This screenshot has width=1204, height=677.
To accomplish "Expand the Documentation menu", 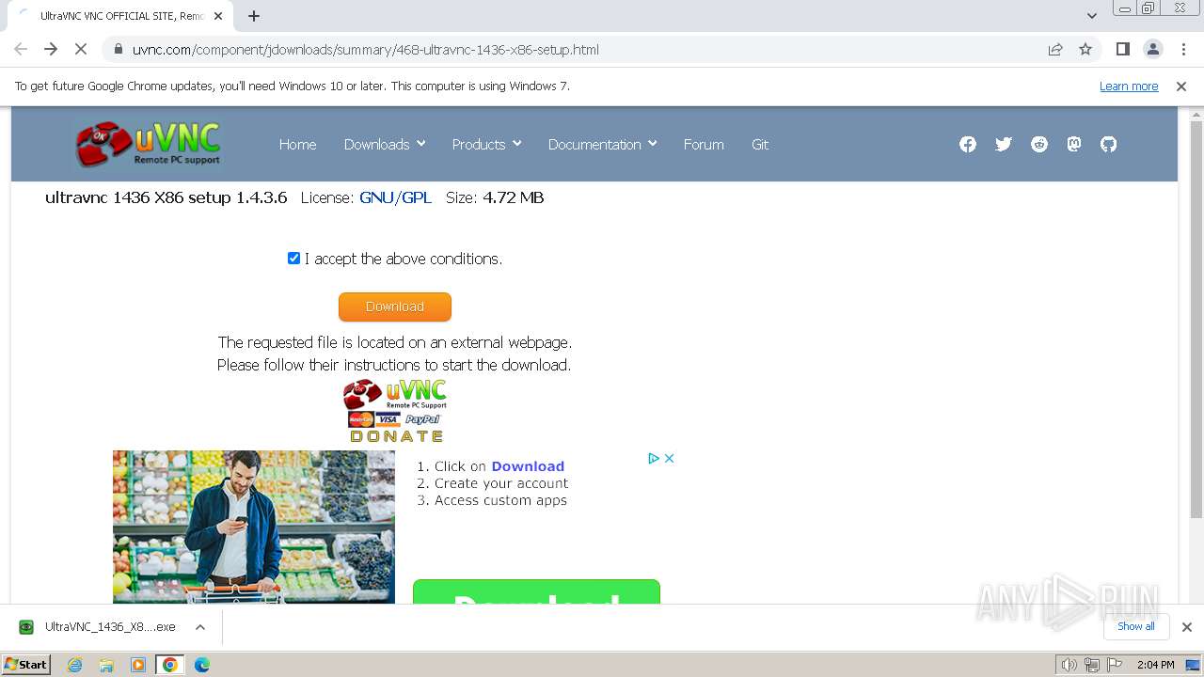I will [x=602, y=144].
